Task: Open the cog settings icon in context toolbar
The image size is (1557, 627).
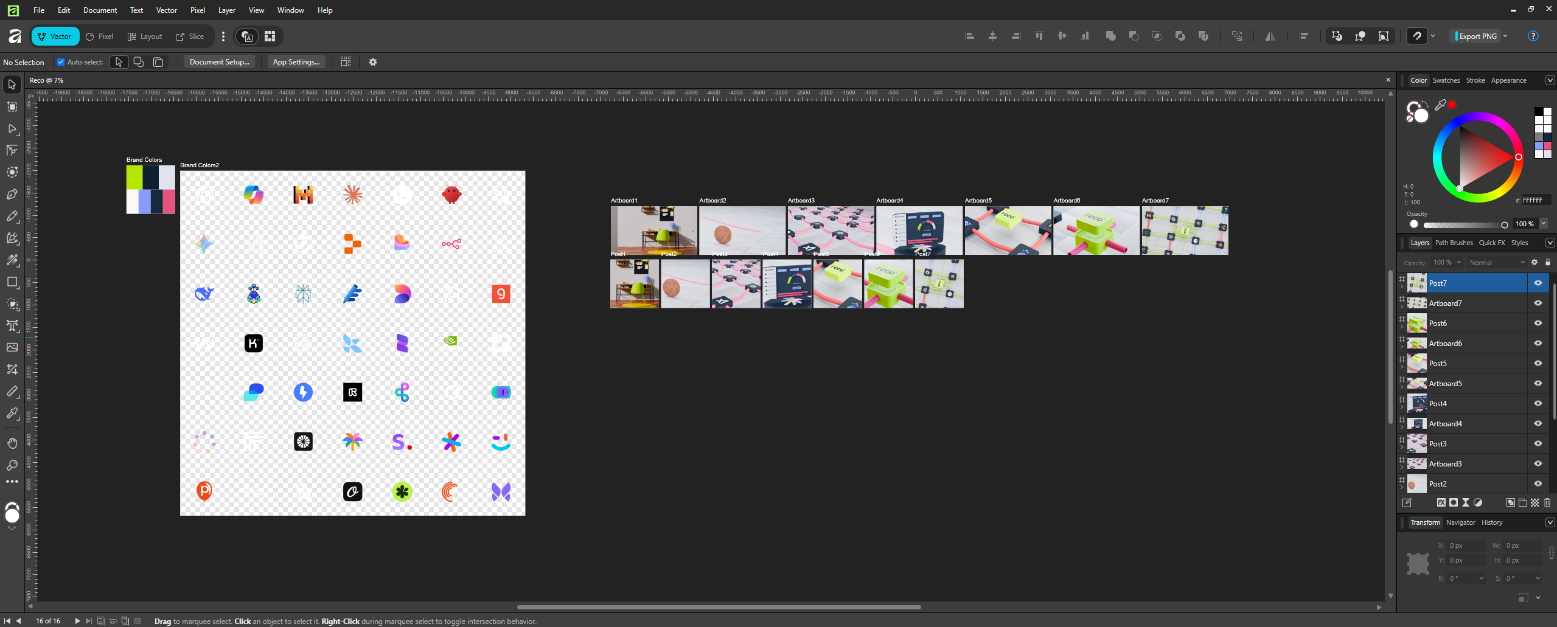Action: (x=373, y=62)
